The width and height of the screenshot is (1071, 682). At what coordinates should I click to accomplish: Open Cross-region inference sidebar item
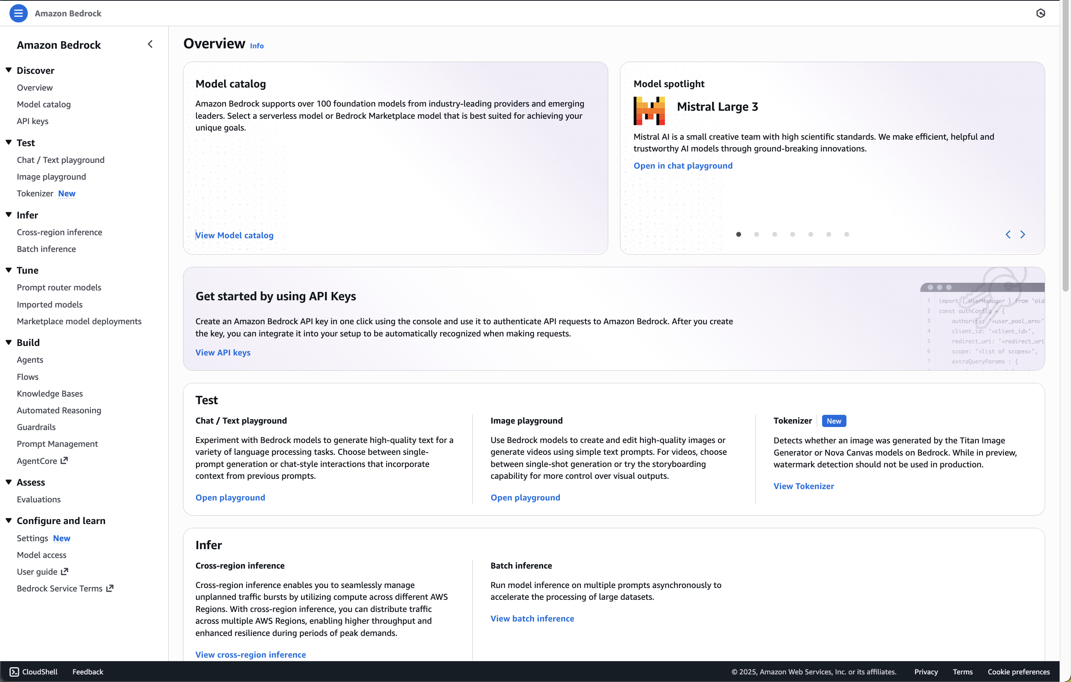(59, 232)
